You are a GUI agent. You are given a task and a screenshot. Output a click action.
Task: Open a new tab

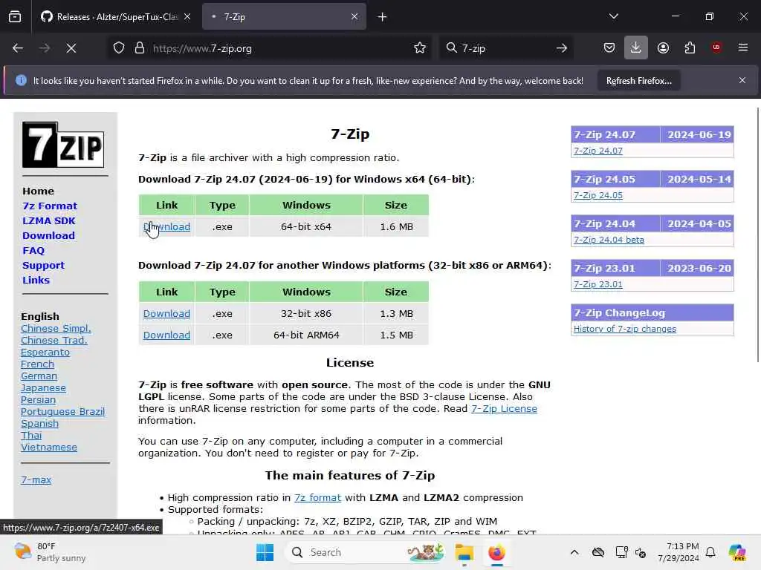pos(383,17)
